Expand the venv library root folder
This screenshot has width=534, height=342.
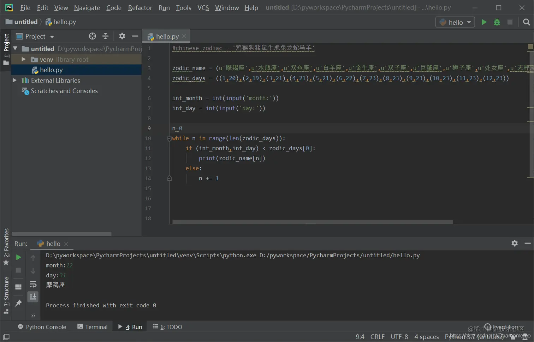click(x=23, y=59)
